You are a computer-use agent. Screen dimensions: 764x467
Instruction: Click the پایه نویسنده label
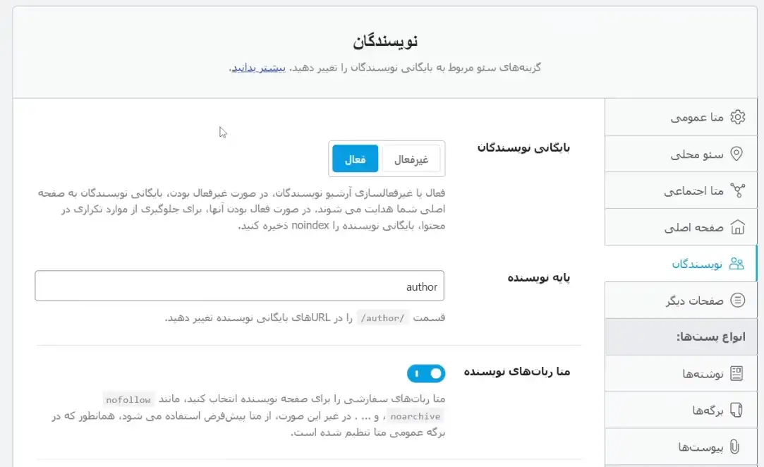click(x=539, y=277)
